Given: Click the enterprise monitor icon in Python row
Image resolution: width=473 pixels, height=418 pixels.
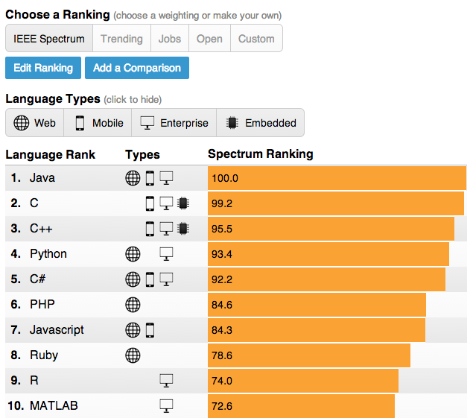Looking at the screenshot, I should click(x=166, y=254).
